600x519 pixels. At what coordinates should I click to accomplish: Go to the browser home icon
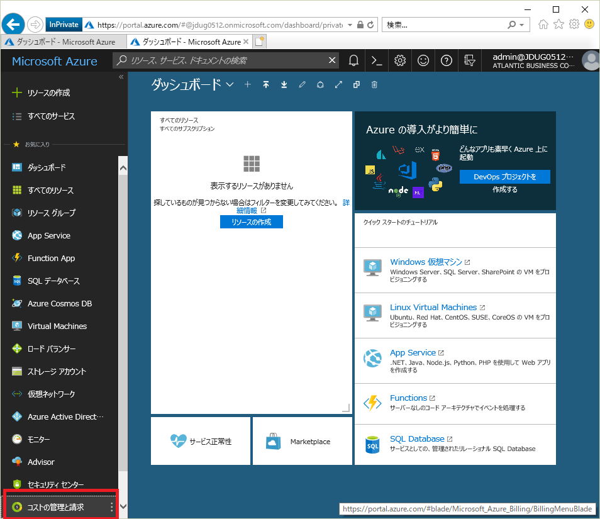point(543,25)
